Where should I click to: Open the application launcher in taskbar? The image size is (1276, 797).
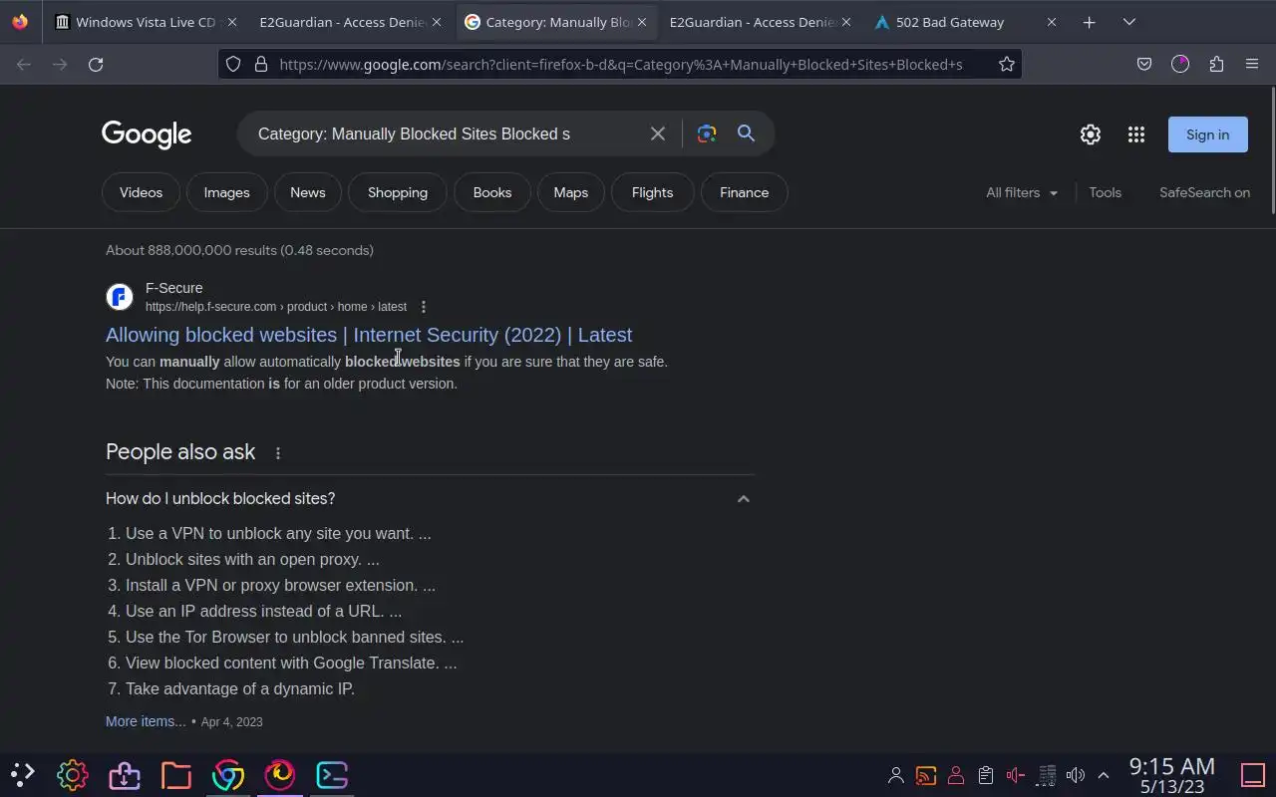click(x=22, y=774)
